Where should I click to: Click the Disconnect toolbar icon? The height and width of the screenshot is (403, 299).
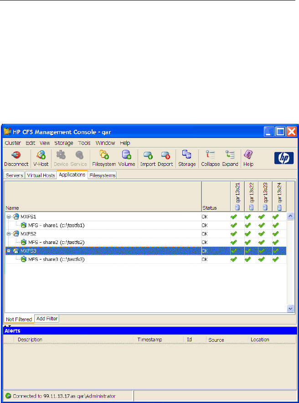coord(16,158)
